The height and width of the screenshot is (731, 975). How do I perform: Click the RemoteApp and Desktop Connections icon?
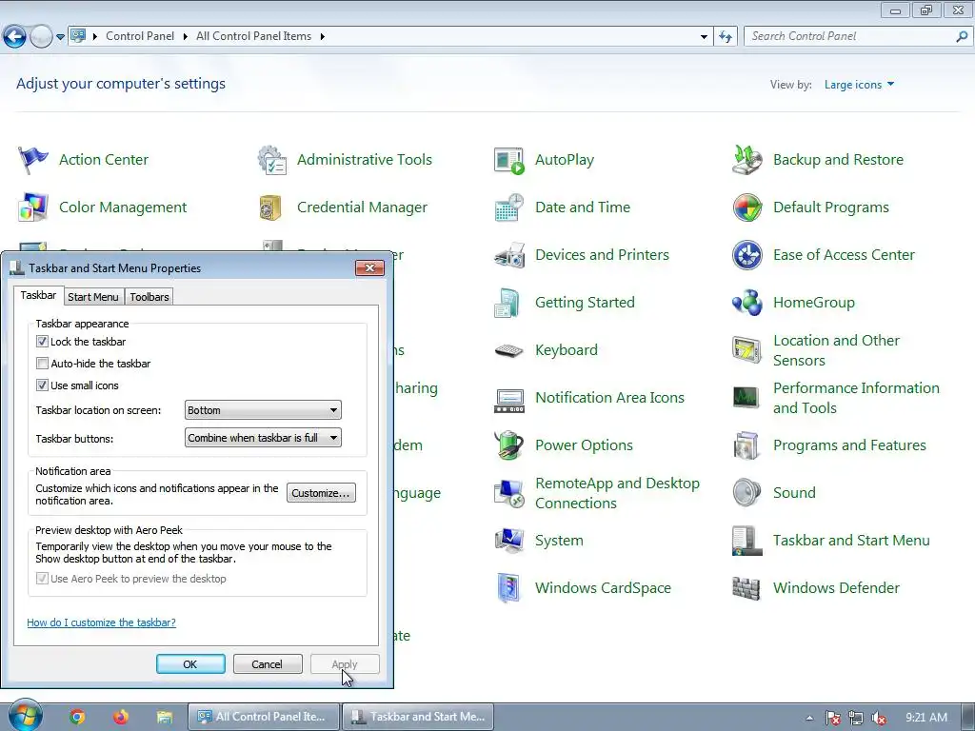pyautogui.click(x=509, y=494)
